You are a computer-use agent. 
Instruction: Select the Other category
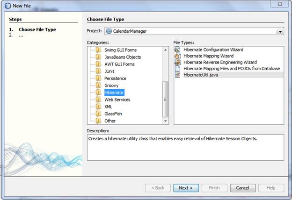coord(110,121)
